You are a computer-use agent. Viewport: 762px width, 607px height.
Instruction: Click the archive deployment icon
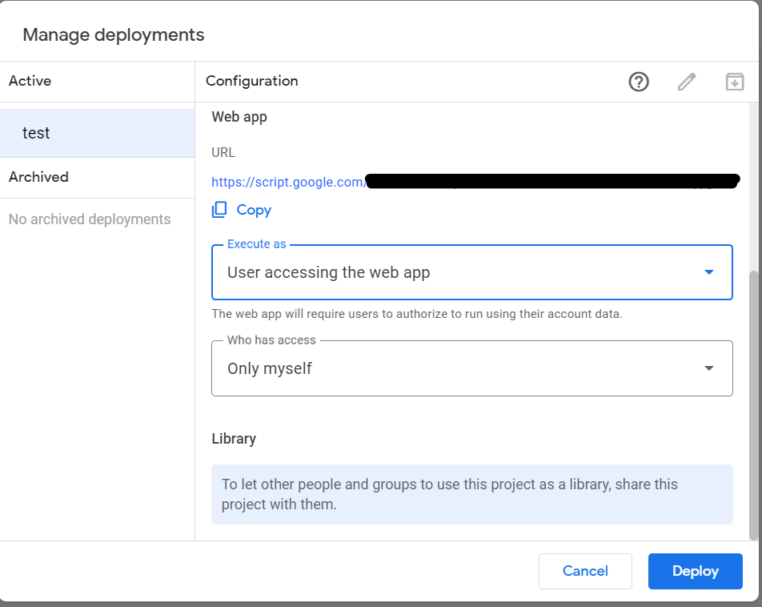[734, 82]
